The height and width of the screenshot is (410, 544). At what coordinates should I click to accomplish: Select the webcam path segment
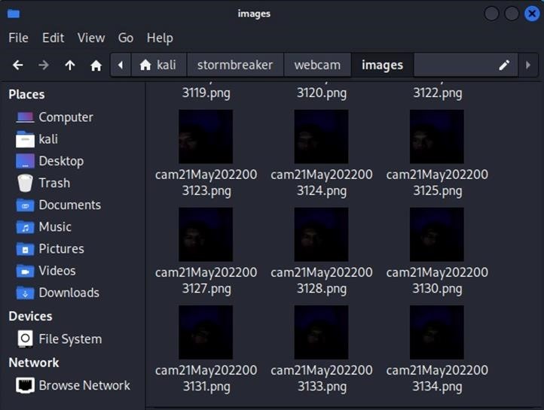317,65
